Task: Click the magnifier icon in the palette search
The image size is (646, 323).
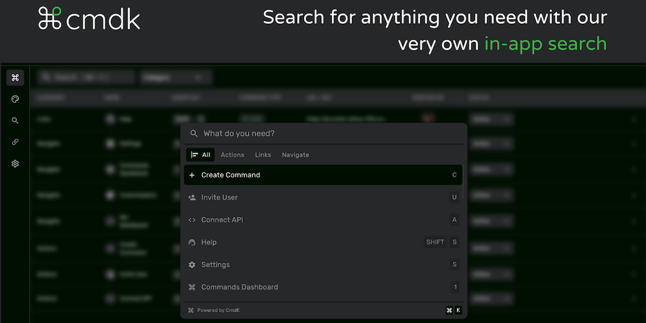Action: point(194,134)
